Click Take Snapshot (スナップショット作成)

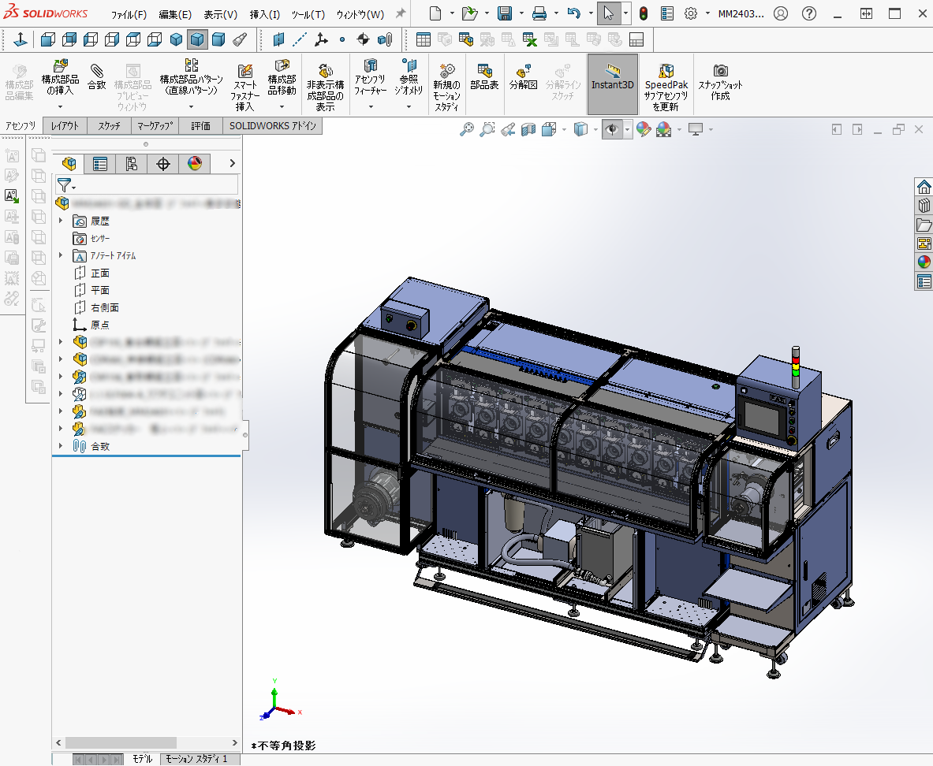tap(720, 82)
